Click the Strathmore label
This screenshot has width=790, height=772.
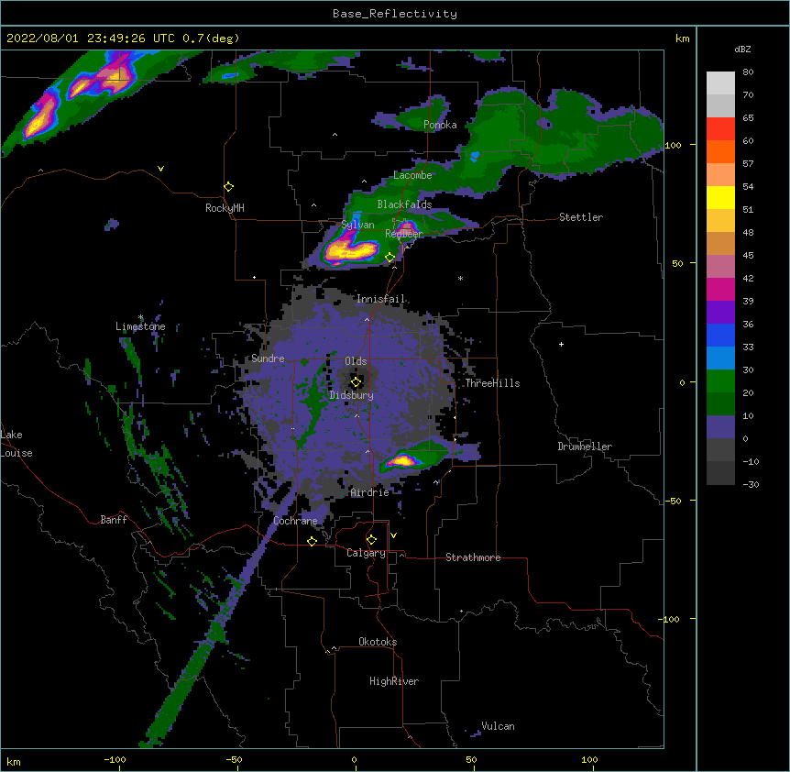click(473, 557)
